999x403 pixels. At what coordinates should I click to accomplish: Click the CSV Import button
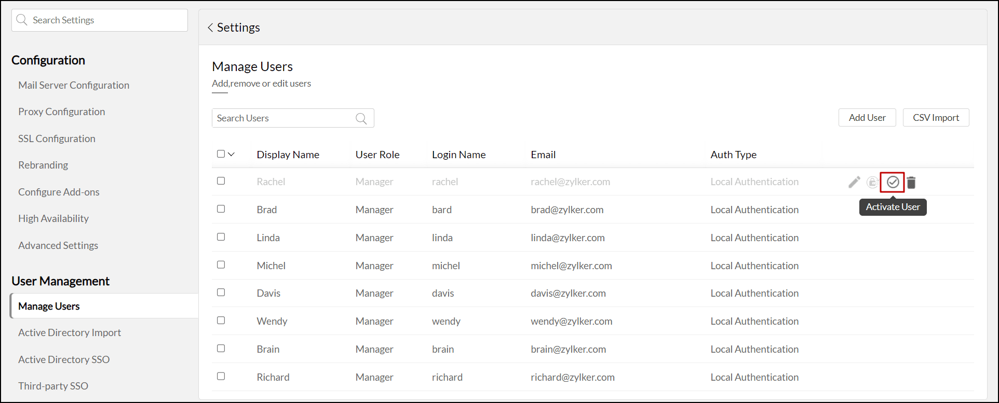(x=936, y=118)
